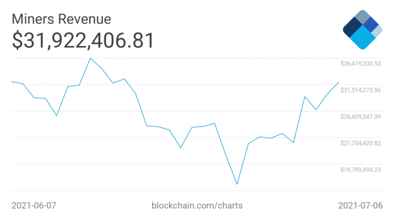Click the $21,704,420.82 axis label

360,143
